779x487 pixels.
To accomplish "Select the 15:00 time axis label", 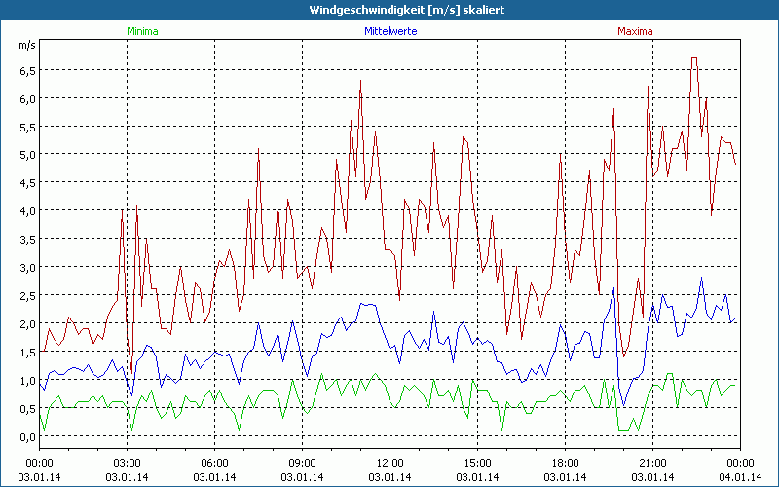I will 477,463.
